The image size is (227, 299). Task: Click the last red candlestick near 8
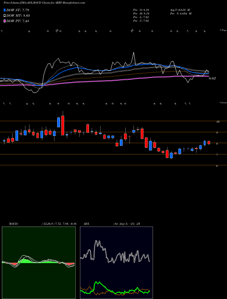(x=209, y=142)
